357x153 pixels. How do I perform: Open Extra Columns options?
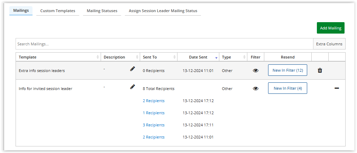[329, 44]
